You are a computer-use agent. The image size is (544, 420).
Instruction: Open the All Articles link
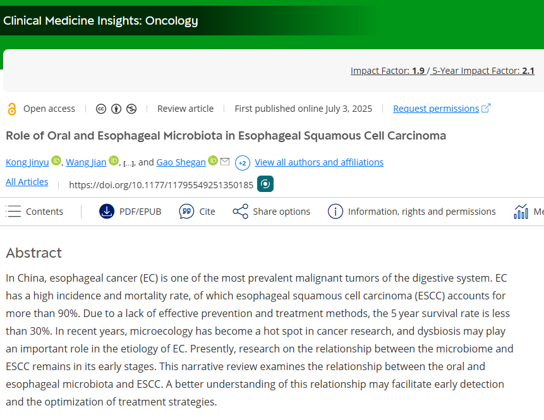click(x=27, y=182)
